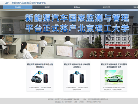Click the green car vehicle-access image
Screen dimensions: 138x104
[114, 77]
